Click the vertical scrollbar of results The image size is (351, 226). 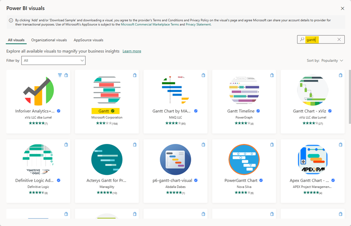[350, 96]
